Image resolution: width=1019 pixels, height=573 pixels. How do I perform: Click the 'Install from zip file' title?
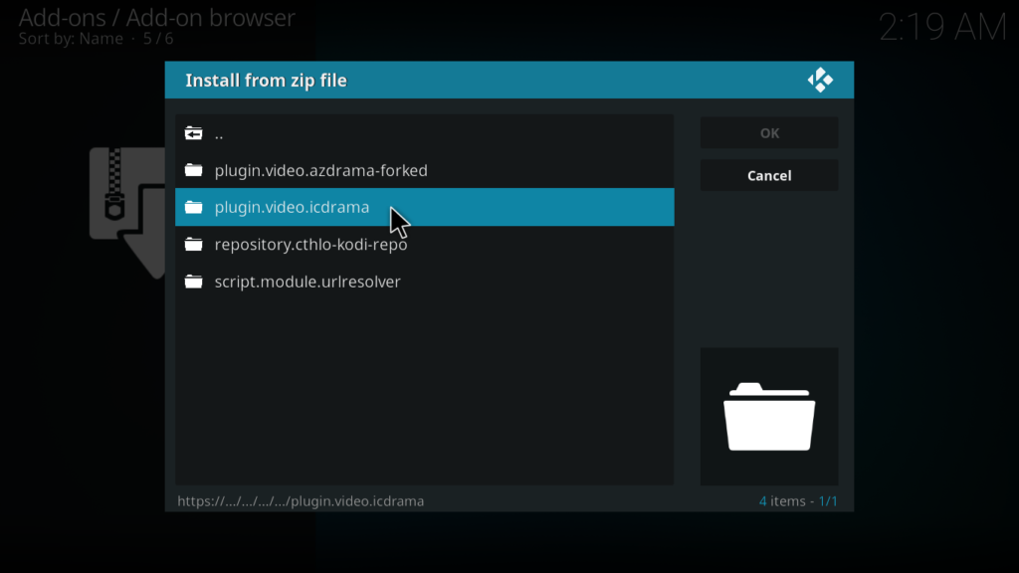tap(267, 81)
